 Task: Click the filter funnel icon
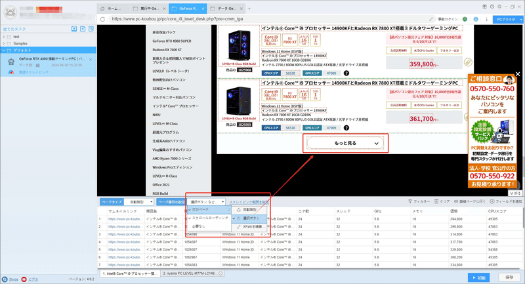coord(410,201)
